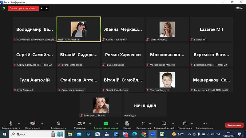
Task: Open the Примечания notes tool
Action: 184,125
